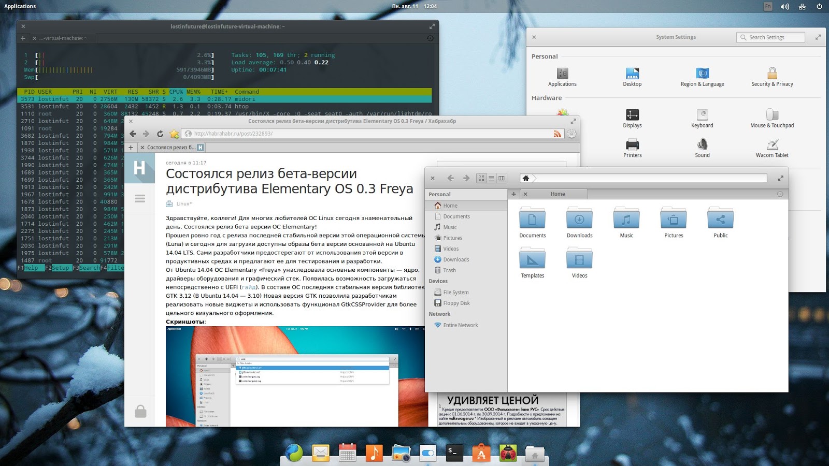Switch Files to list view
This screenshot has height=466, width=829.
(x=491, y=178)
